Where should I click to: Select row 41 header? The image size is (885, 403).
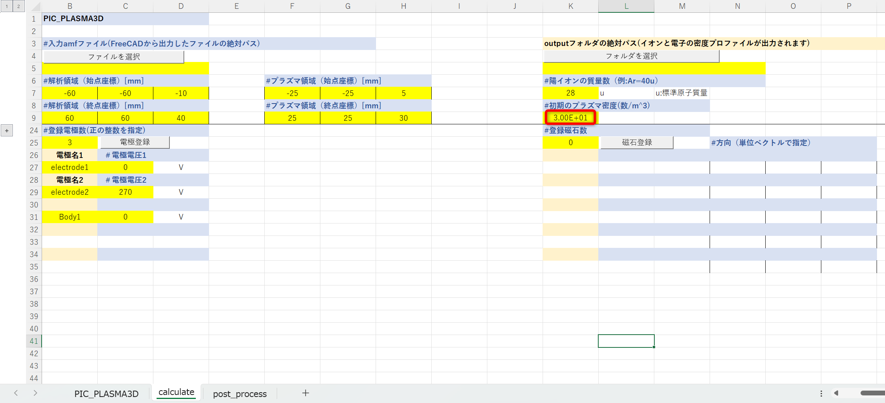pyautogui.click(x=34, y=341)
